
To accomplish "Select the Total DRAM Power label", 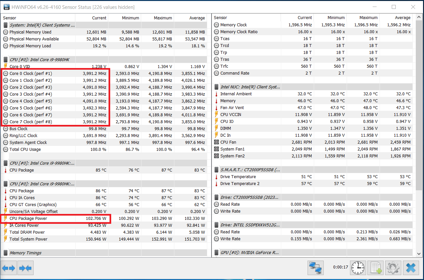I will 27,232.
